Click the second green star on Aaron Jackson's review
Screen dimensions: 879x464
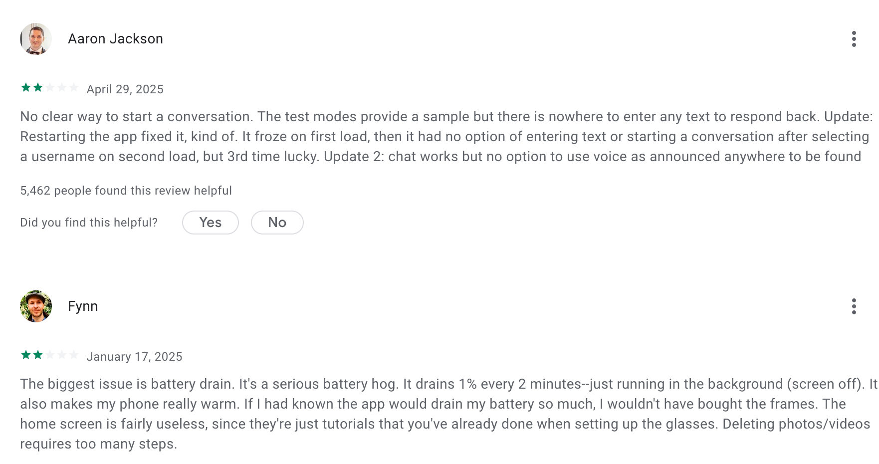point(38,88)
